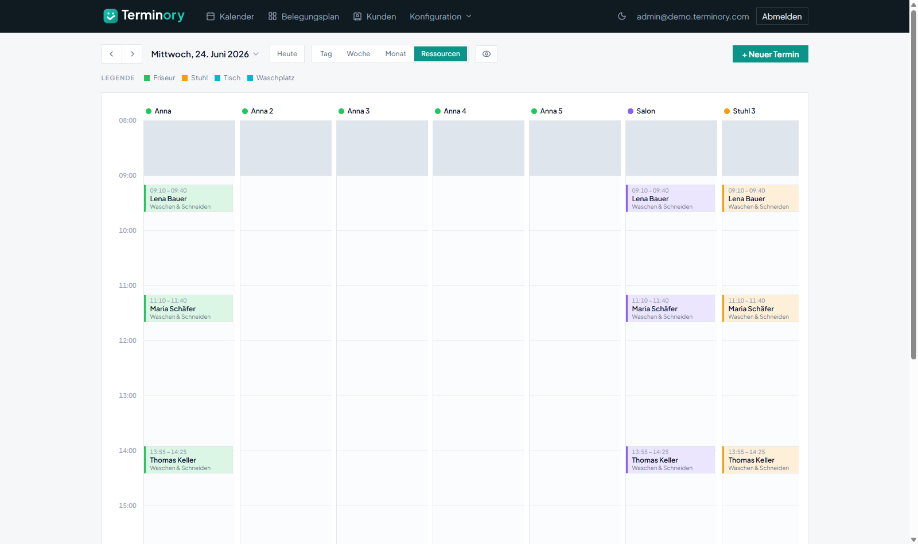Switch to Tag view
This screenshot has width=918, height=544.
coord(326,54)
